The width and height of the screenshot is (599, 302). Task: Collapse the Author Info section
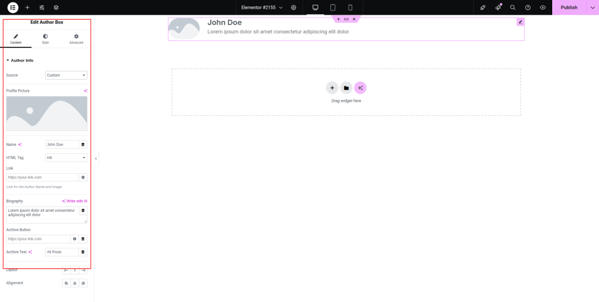tap(20, 60)
